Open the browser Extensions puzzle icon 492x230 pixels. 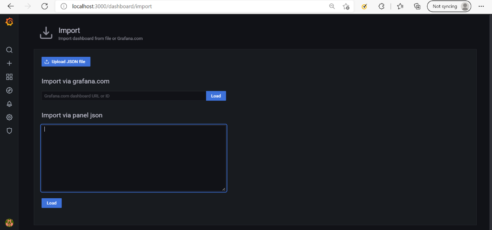(x=381, y=6)
